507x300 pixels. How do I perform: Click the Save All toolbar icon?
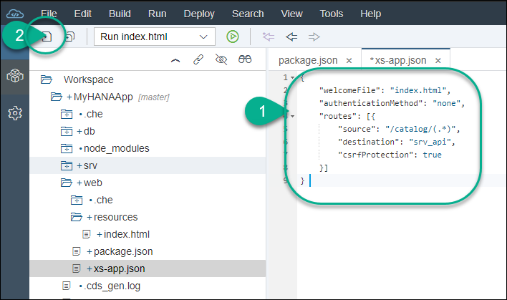[70, 37]
